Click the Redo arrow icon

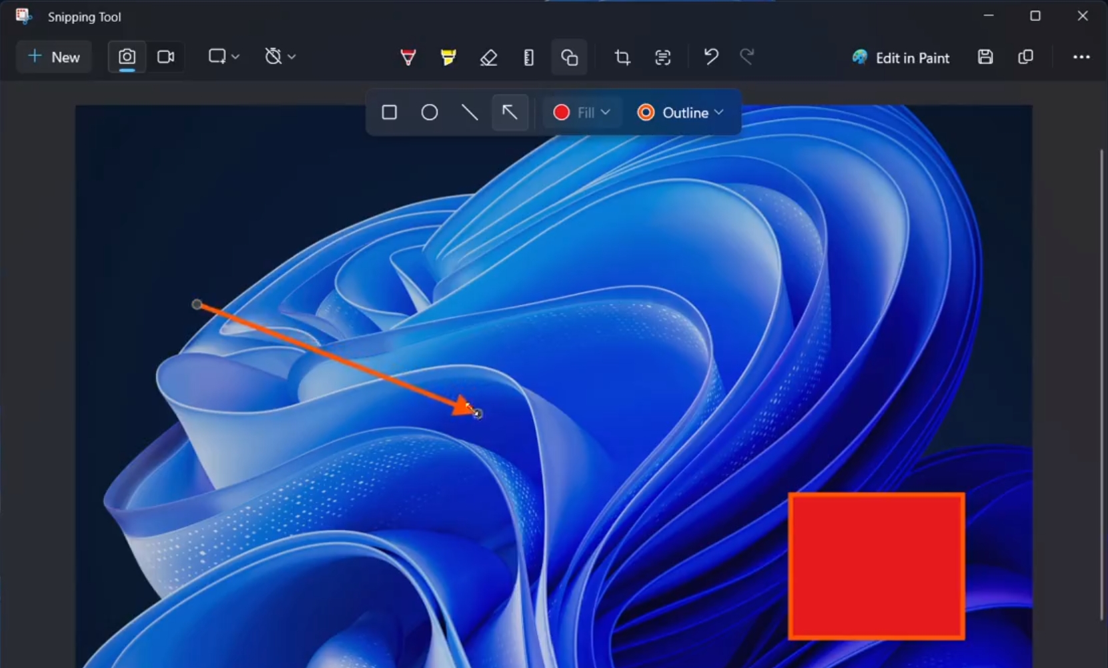(747, 57)
